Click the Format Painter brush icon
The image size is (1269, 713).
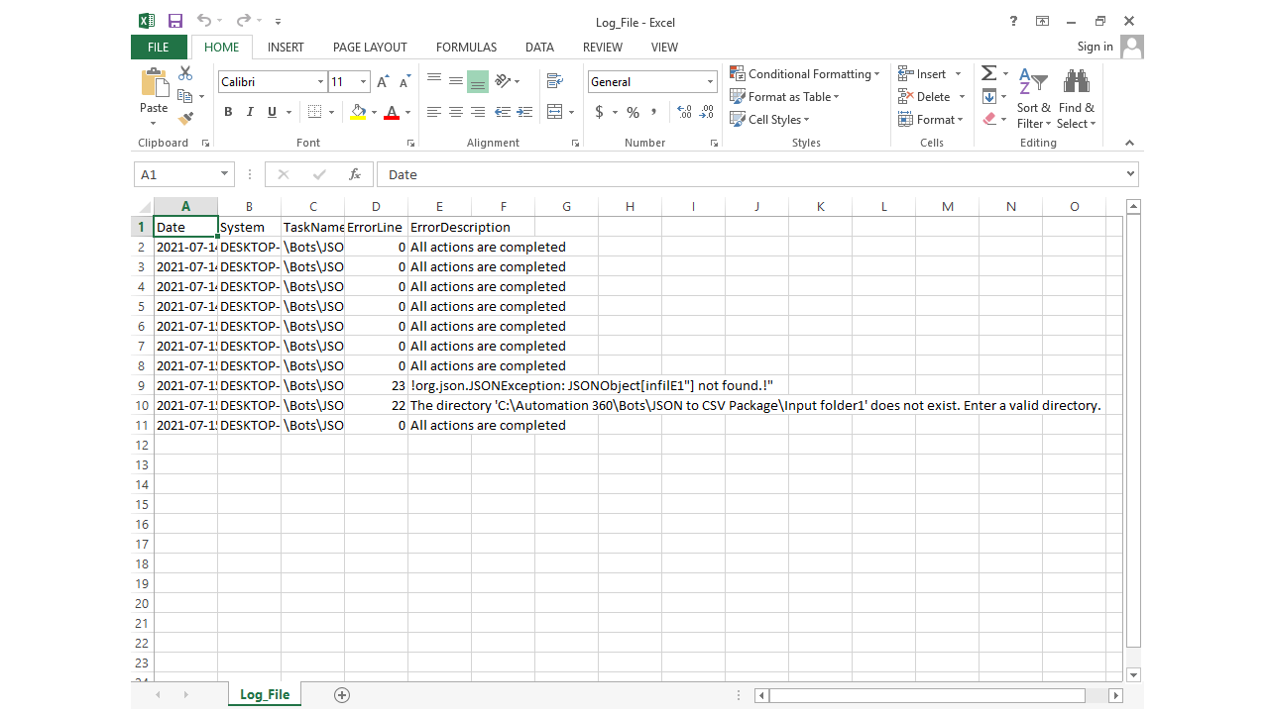click(185, 119)
